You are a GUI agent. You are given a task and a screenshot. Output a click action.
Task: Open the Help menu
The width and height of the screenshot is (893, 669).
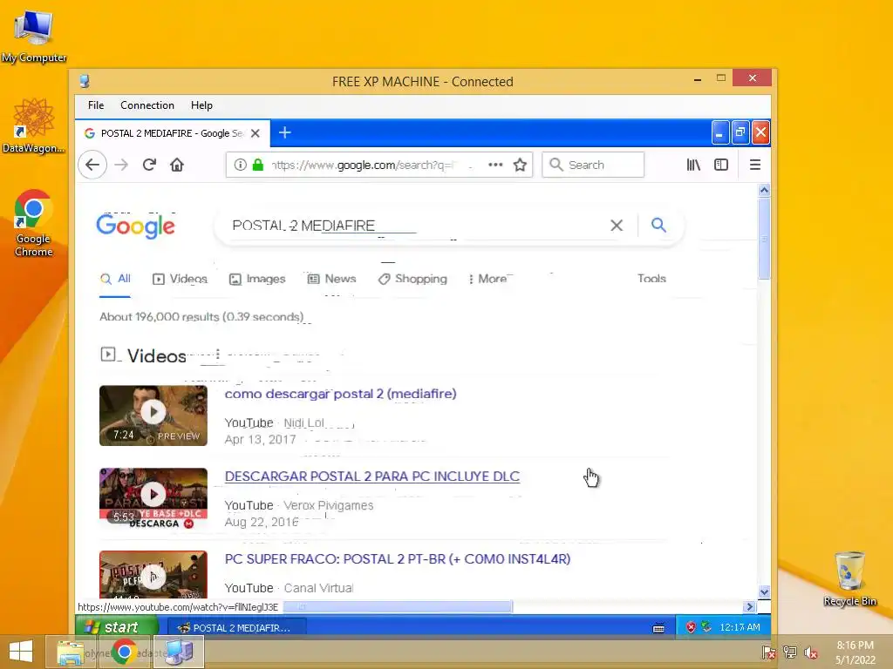201,105
